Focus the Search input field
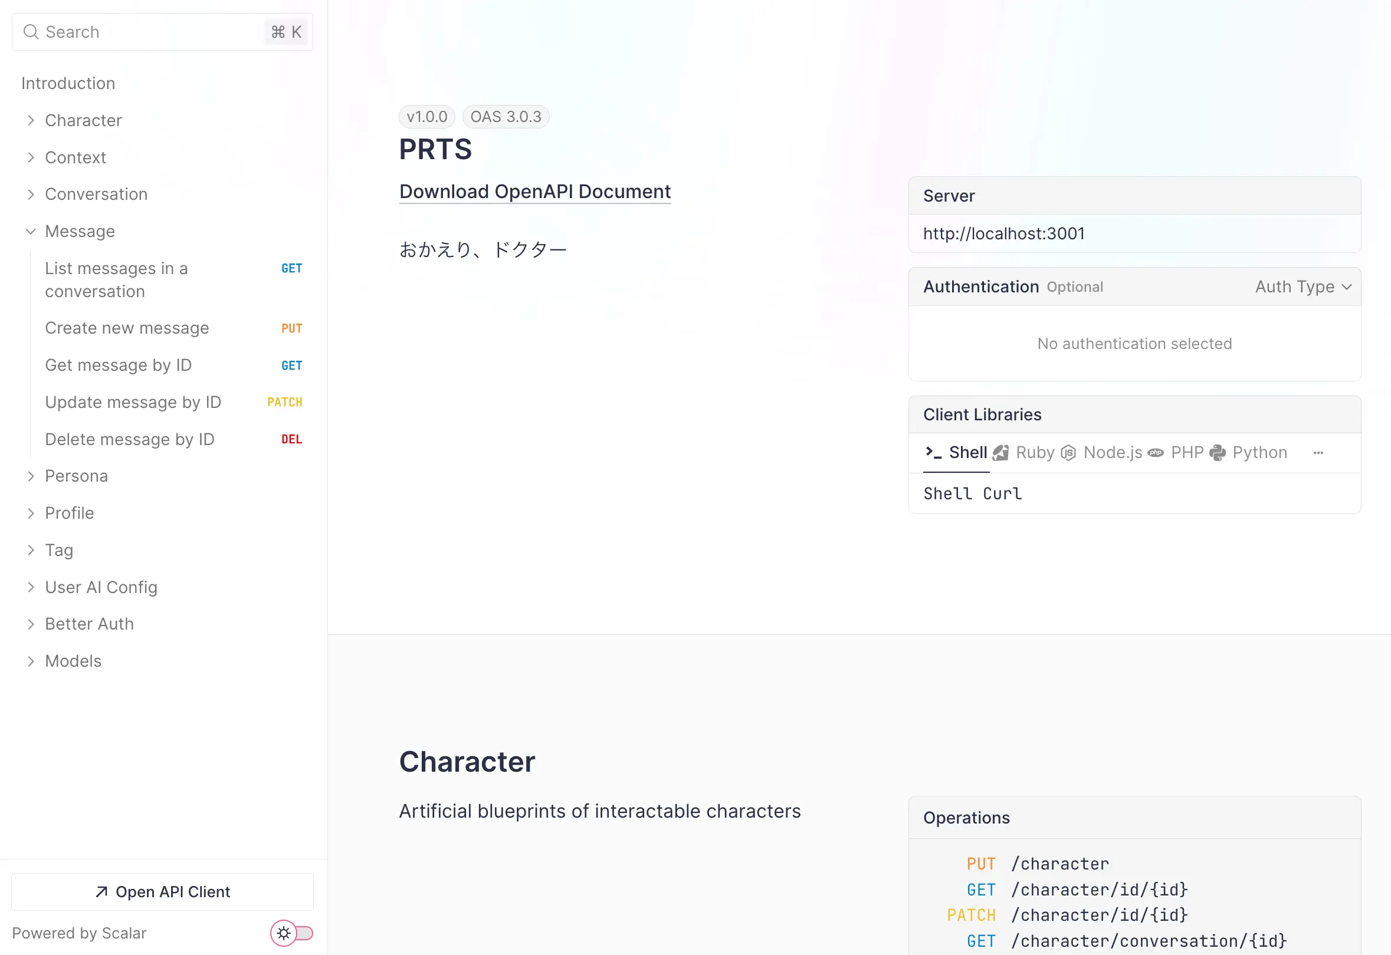This screenshot has width=1391, height=955. tap(150, 32)
